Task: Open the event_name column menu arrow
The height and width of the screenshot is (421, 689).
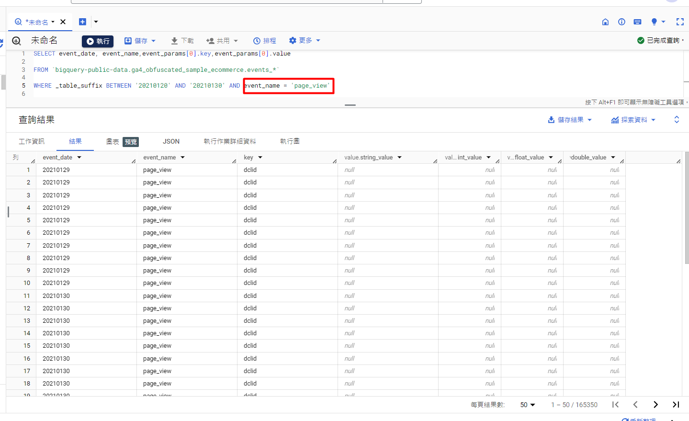Action: pos(182,157)
